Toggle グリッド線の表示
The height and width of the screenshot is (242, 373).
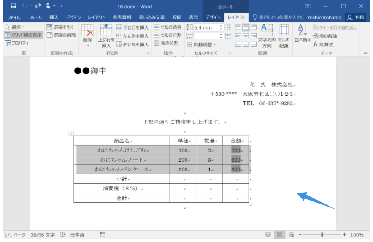tap(23, 35)
